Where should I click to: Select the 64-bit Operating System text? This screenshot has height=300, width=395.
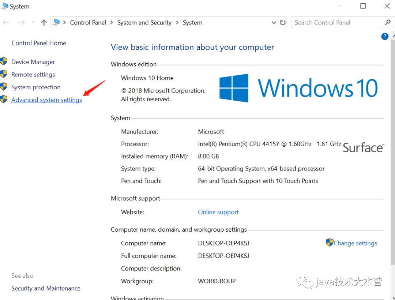[x=261, y=169]
